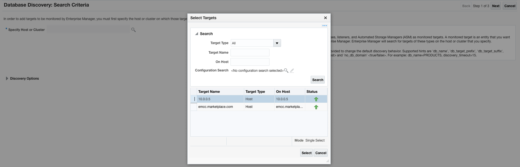Open the Target Type dropdown

277,43
